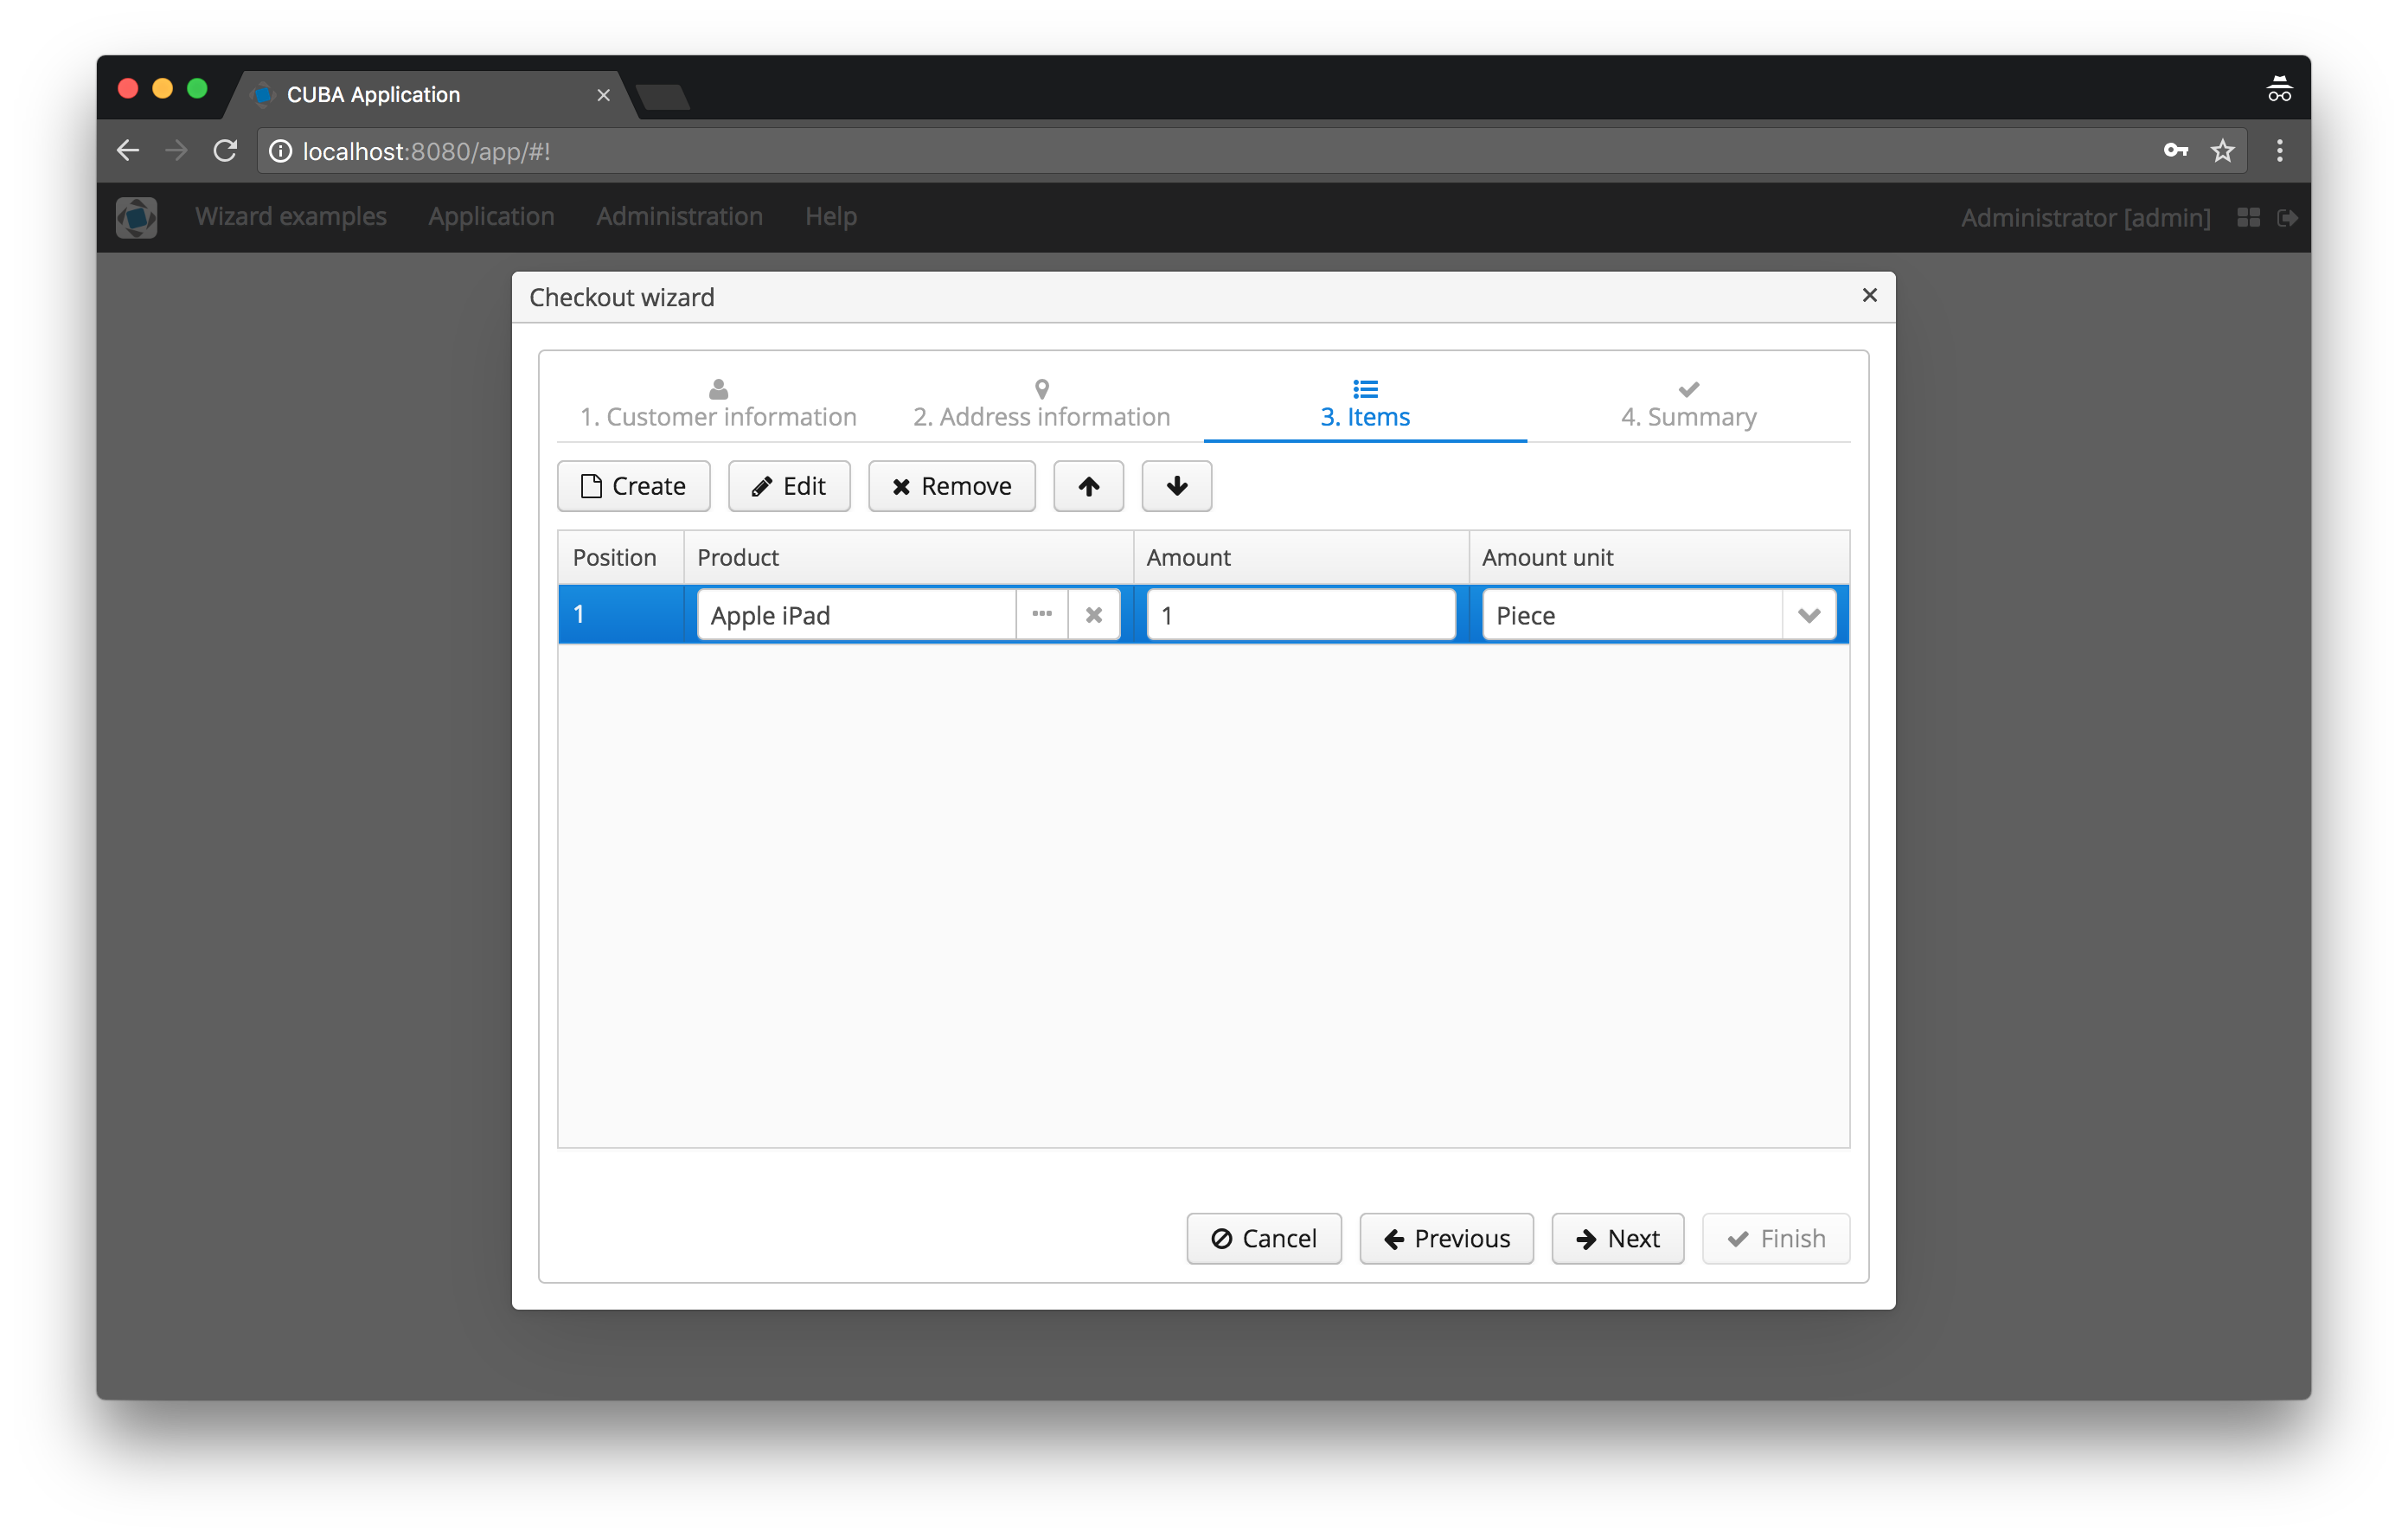Bookmark the page with the star icon
The width and height of the screenshot is (2408, 1538).
pos(2222,151)
